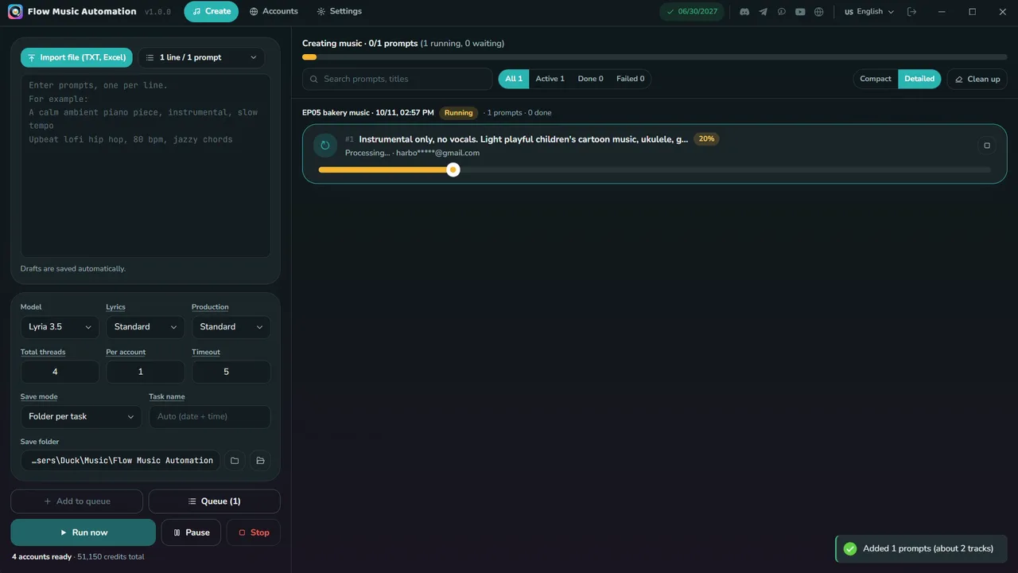Image resolution: width=1018 pixels, height=573 pixels.
Task: Filter list by Active 1
Action: pos(550,79)
